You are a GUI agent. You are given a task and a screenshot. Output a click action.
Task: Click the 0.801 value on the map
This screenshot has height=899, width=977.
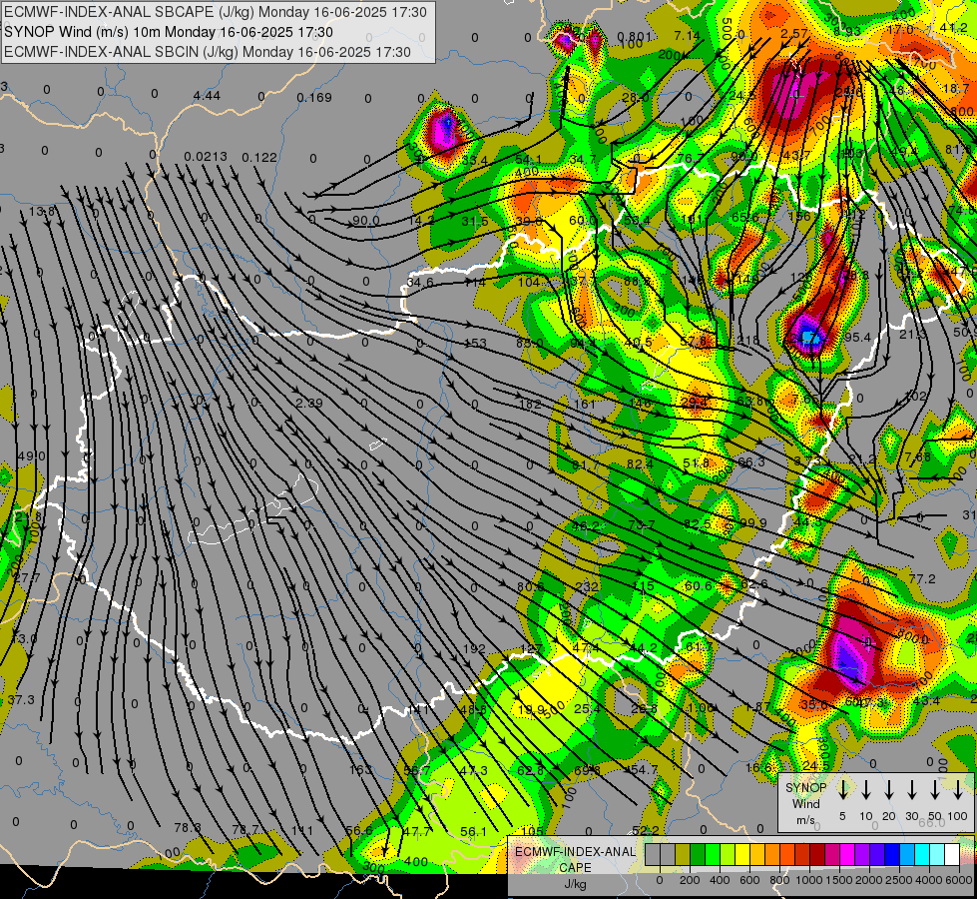click(635, 37)
